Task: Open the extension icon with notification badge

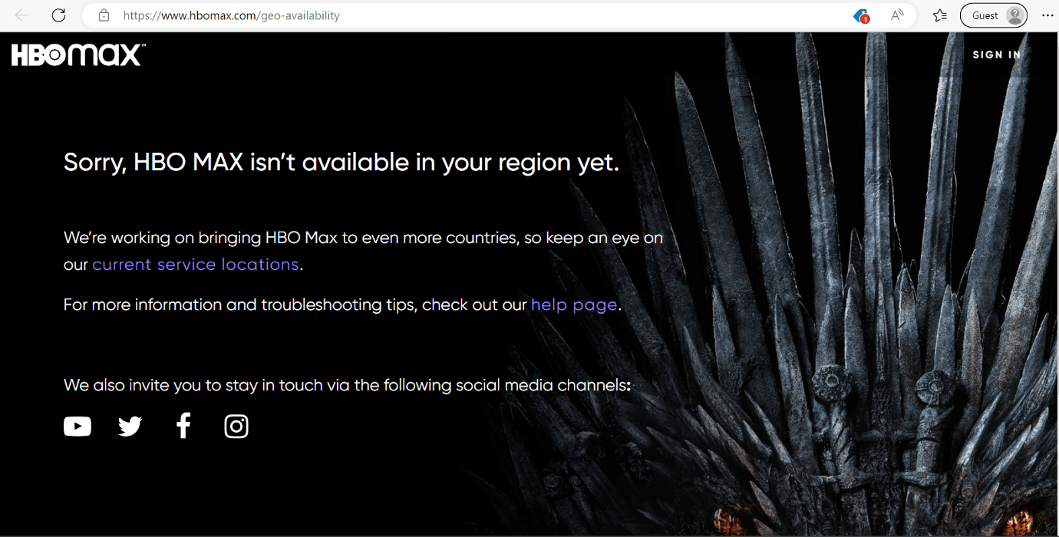Action: pyautogui.click(x=859, y=15)
